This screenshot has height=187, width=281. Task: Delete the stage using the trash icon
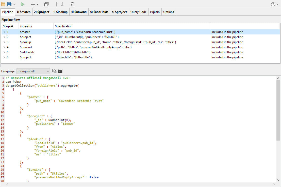tap(72, 4)
